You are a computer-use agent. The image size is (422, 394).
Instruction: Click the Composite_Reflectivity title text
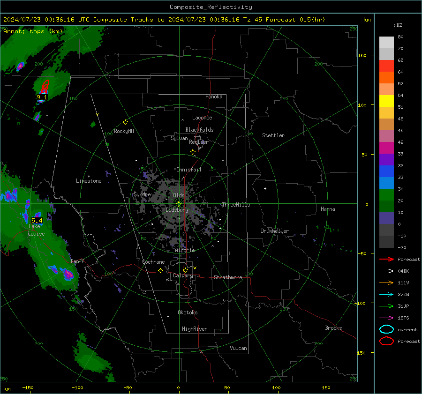[211, 7]
